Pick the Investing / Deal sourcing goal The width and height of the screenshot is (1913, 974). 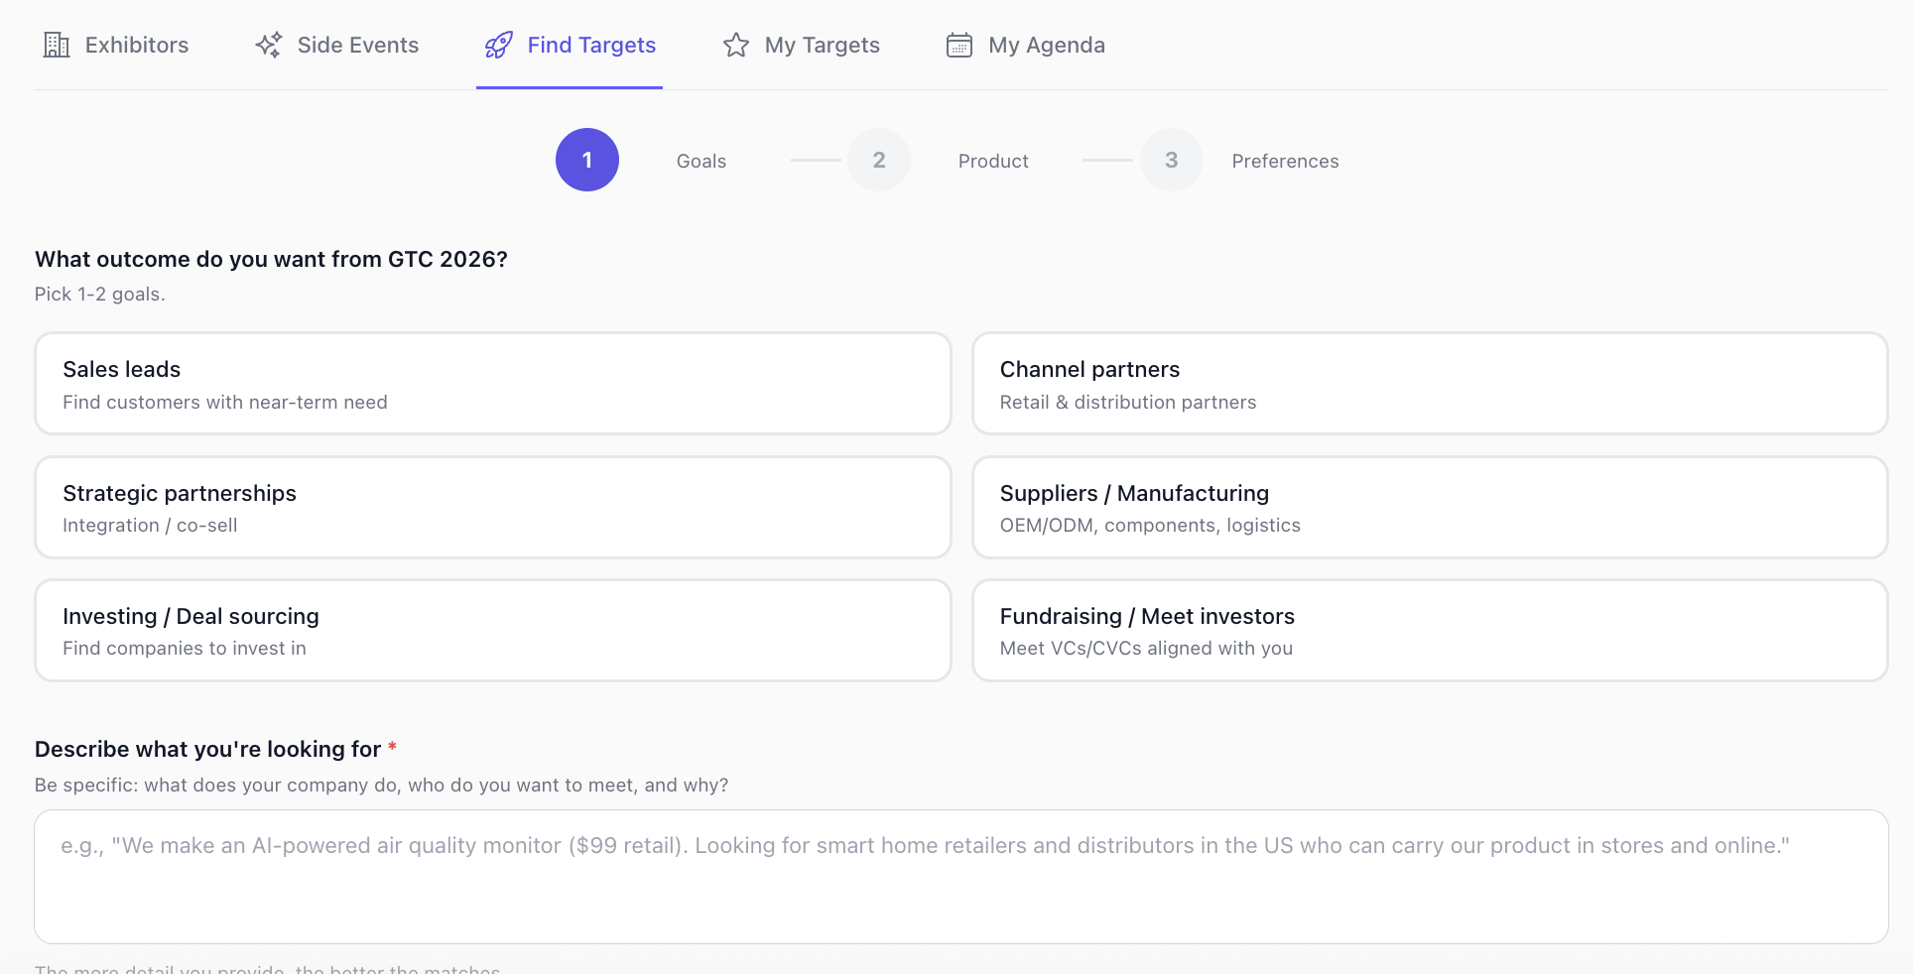(x=492, y=630)
